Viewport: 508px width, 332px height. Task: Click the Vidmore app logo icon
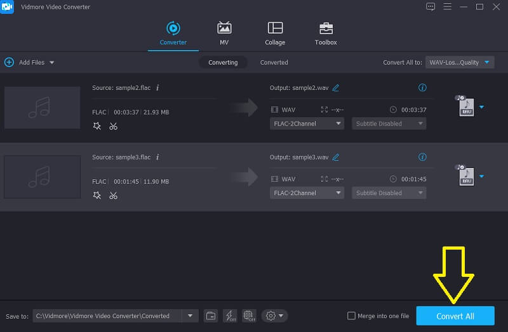[x=7, y=7]
